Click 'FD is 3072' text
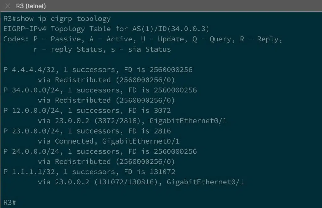 tap(149, 111)
